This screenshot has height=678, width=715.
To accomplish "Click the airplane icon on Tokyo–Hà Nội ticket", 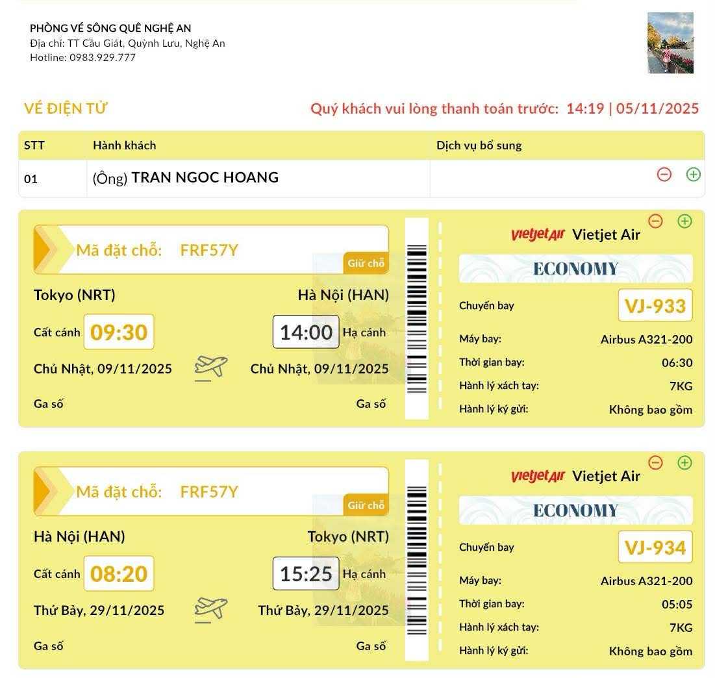I will coord(211,368).
